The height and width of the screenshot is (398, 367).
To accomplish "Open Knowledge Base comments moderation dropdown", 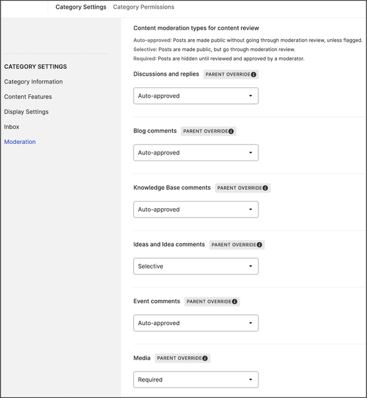I will (x=196, y=210).
